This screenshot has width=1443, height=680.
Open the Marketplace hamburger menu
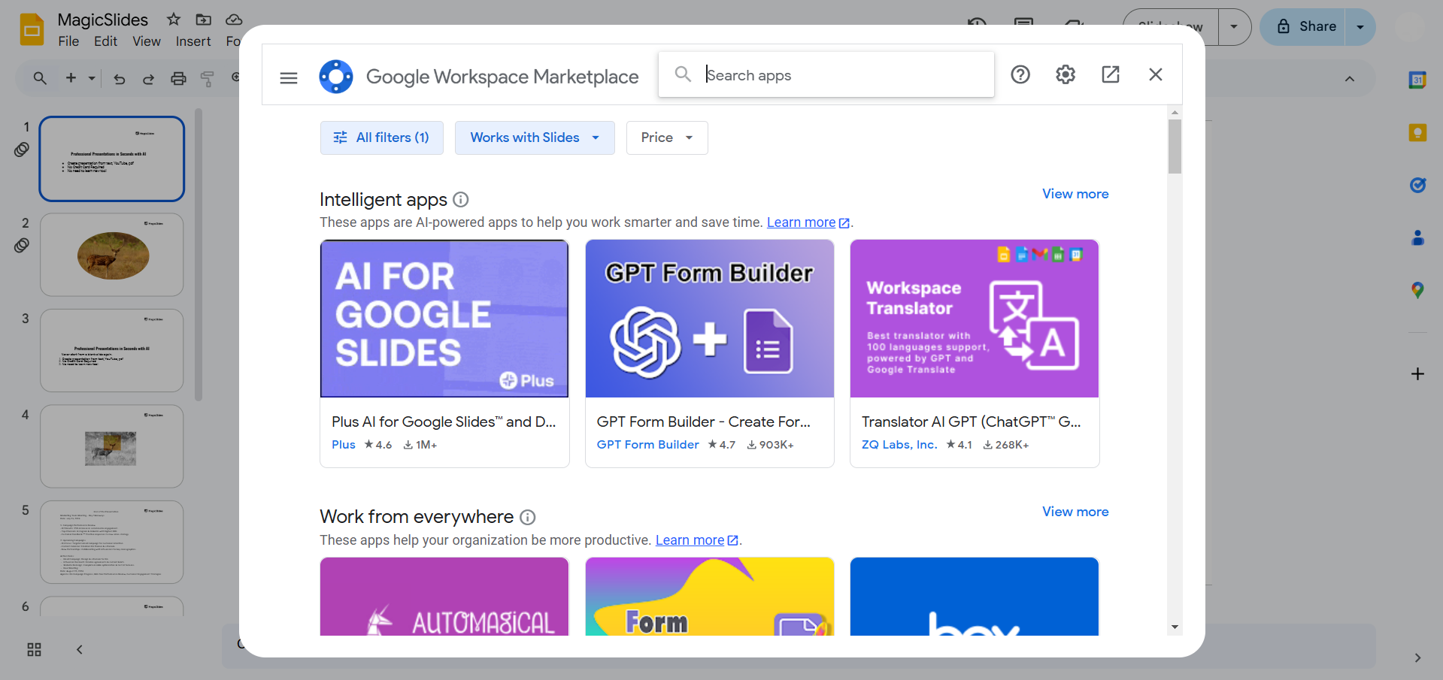click(289, 77)
